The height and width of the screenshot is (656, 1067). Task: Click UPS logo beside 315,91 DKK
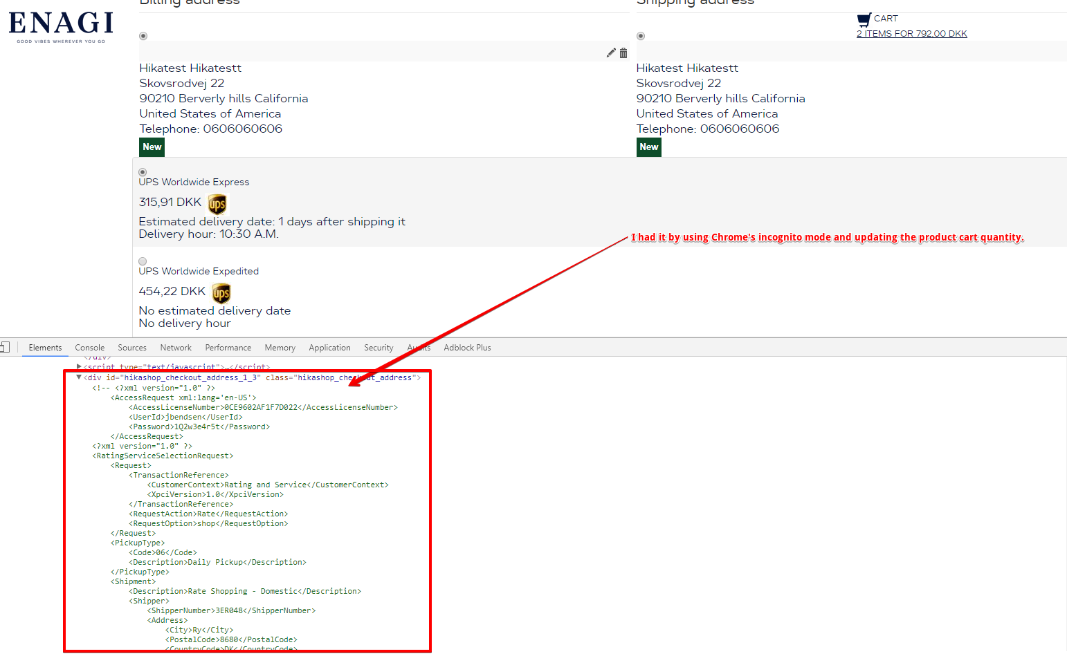tap(217, 204)
